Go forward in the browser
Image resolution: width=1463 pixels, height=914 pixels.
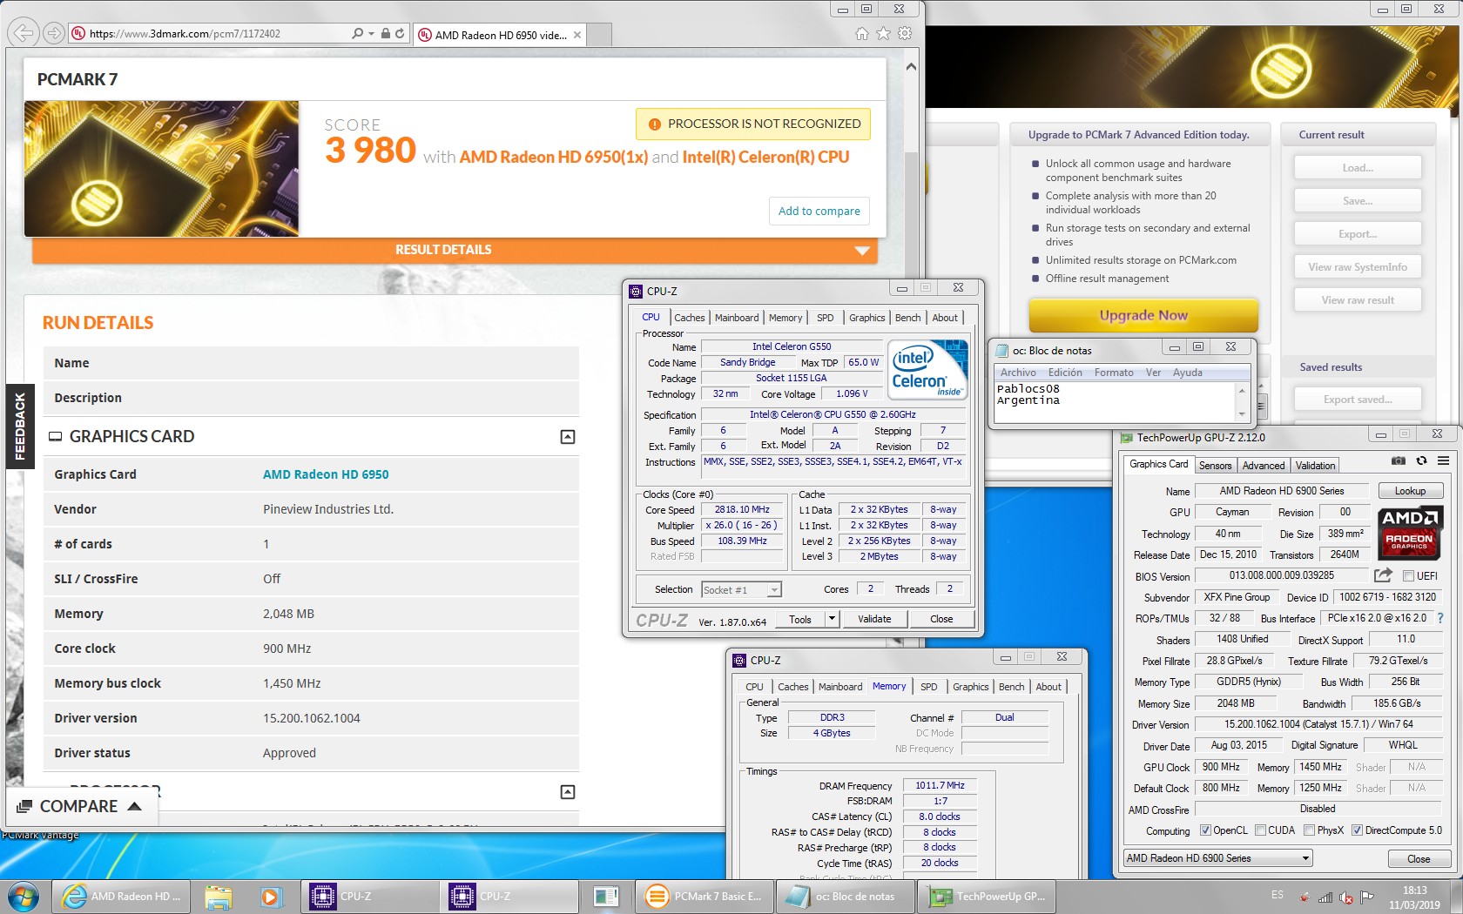point(54,33)
